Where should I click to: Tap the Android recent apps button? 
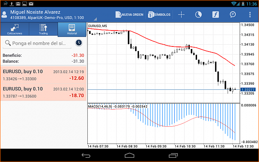(173, 156)
